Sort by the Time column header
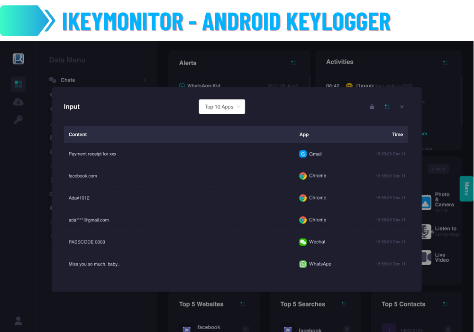Screen dimensions: 474x332 pyautogui.click(x=397, y=135)
